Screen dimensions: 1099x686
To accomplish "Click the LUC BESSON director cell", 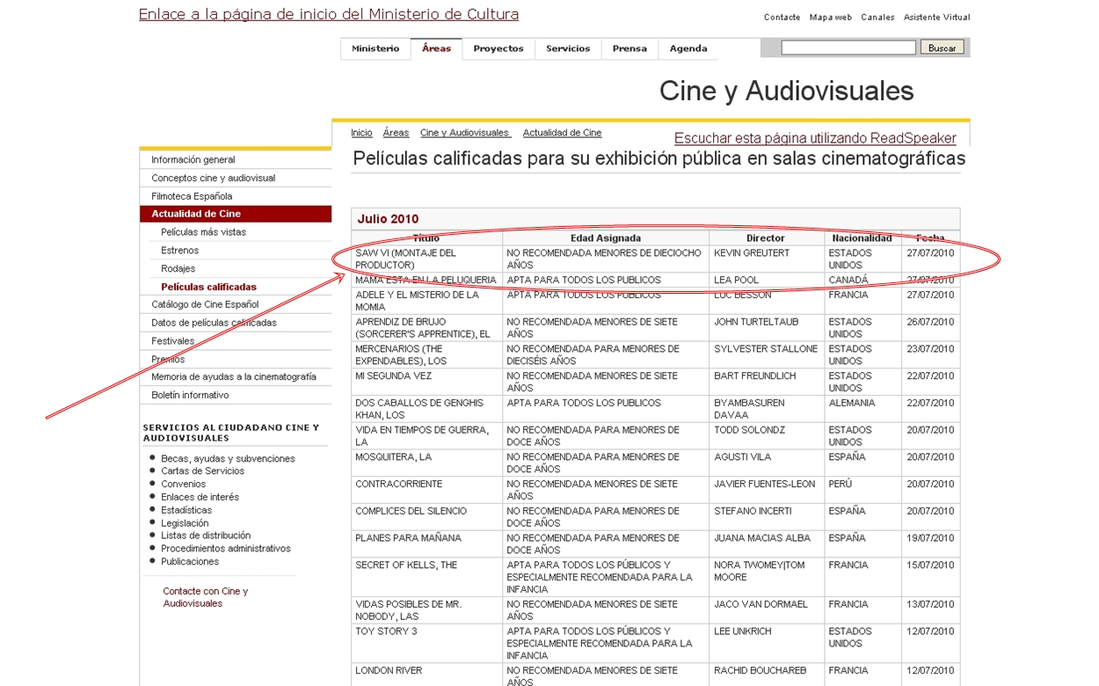I will pos(767,301).
